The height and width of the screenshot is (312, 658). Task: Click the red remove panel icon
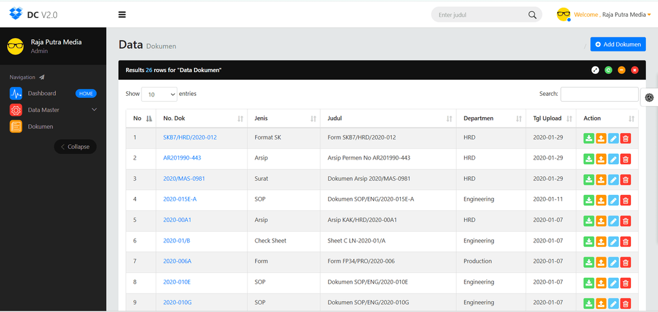634,70
